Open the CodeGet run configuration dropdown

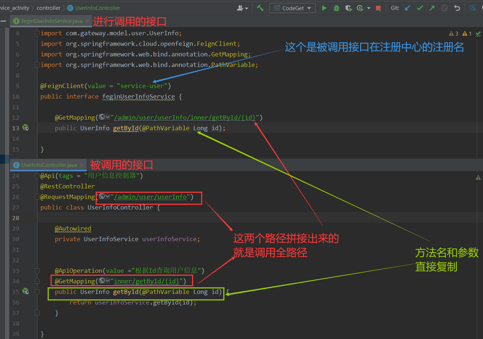pyautogui.click(x=292, y=8)
